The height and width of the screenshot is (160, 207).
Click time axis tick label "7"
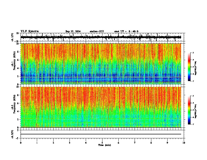135,143
